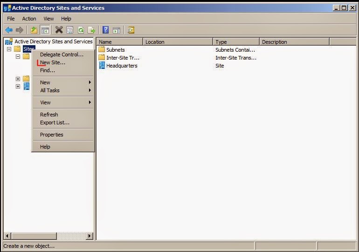
Task: Click the Active Directory Sites and Services root icon
Action: (x=9, y=41)
